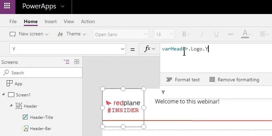Click the New screen button
Image resolution: width=272 pixels, height=136 pixels.
29,34
